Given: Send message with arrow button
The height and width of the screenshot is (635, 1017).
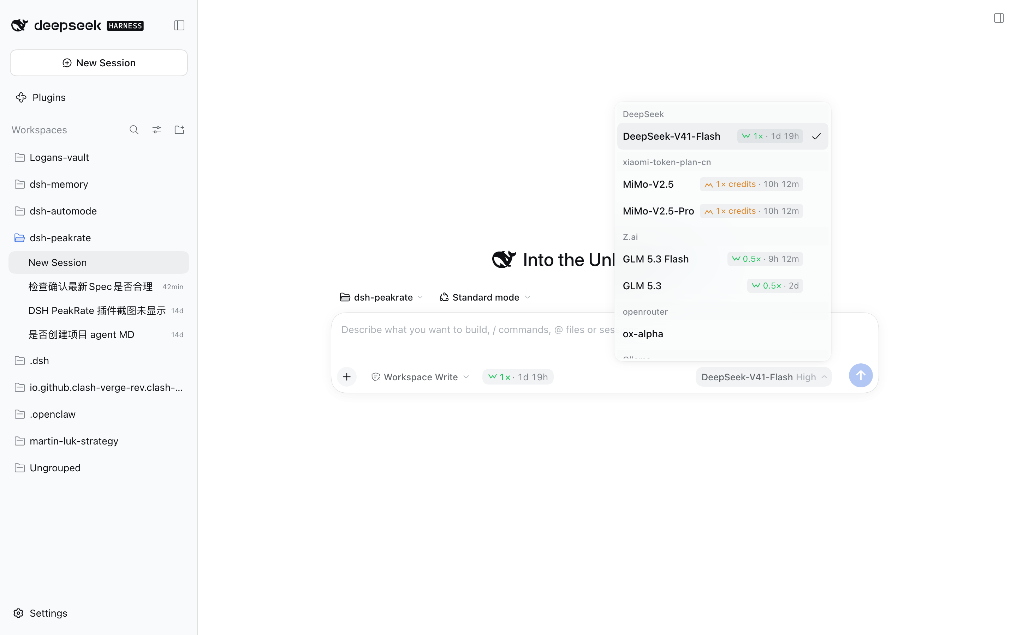Looking at the screenshot, I should [860, 375].
